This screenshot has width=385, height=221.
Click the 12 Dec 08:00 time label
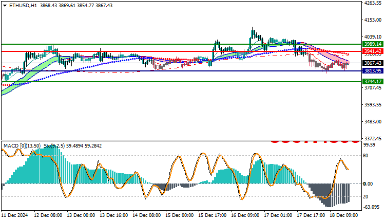click(48, 215)
